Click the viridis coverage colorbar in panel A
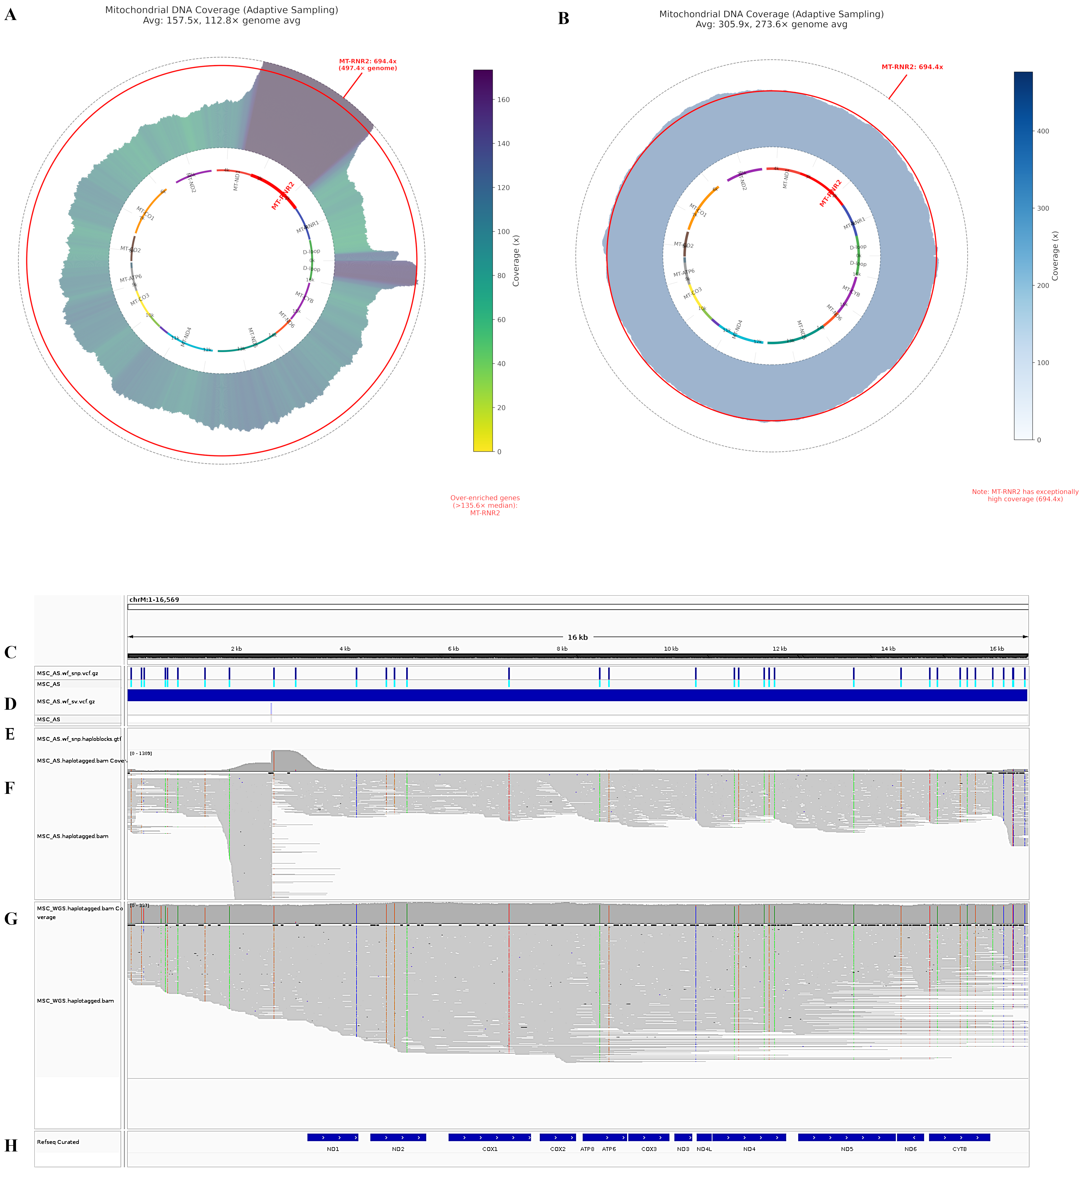The image size is (1083, 1177). [x=483, y=260]
